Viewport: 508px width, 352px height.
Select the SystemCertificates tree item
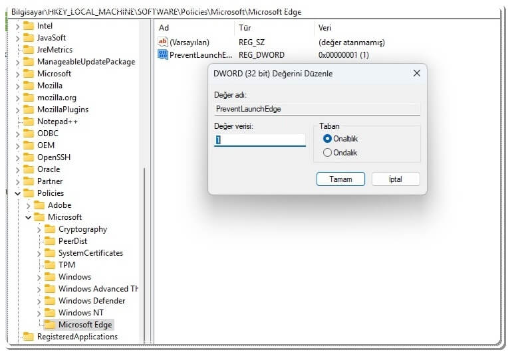90,253
